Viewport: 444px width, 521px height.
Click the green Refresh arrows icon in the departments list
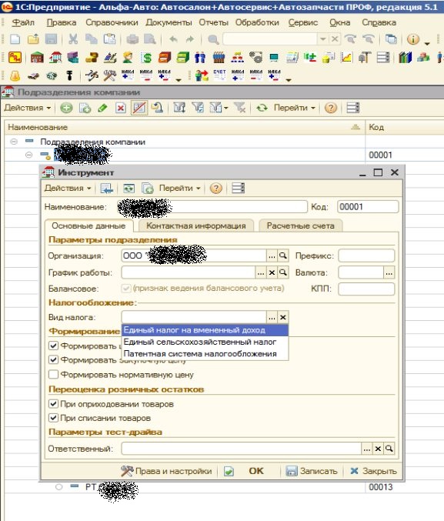[x=262, y=108]
